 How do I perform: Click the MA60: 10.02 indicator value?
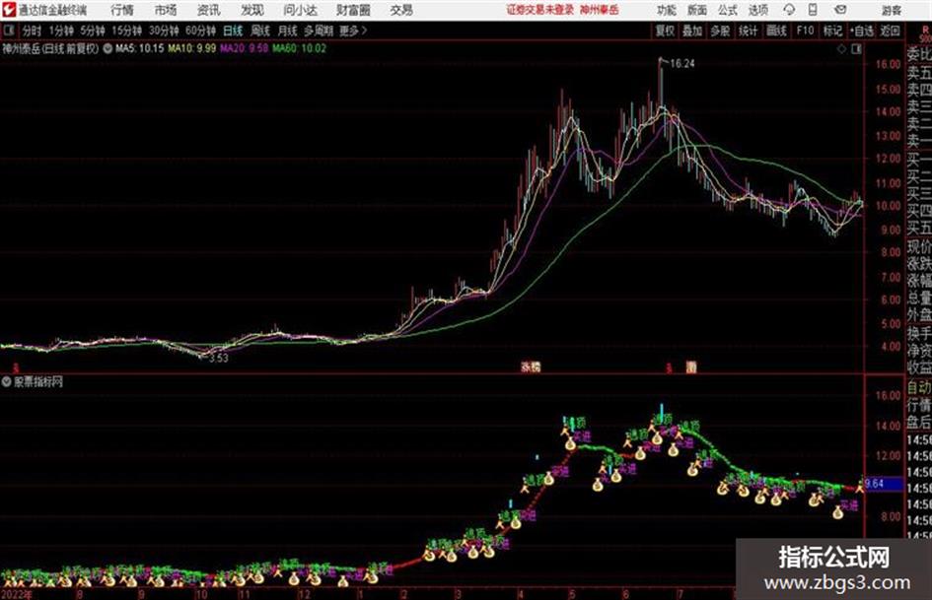(299, 48)
